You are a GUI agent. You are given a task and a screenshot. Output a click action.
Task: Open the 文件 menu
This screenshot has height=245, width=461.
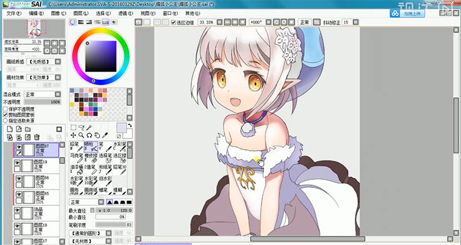[x=14, y=13]
